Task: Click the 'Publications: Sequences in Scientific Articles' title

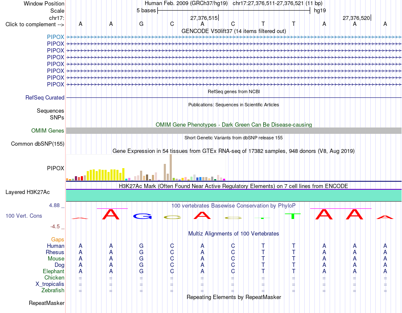Action: (234, 105)
